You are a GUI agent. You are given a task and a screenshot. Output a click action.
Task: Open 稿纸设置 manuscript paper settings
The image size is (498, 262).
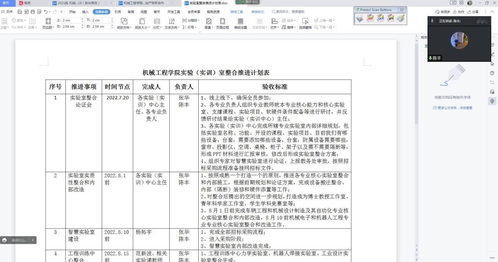(240, 23)
